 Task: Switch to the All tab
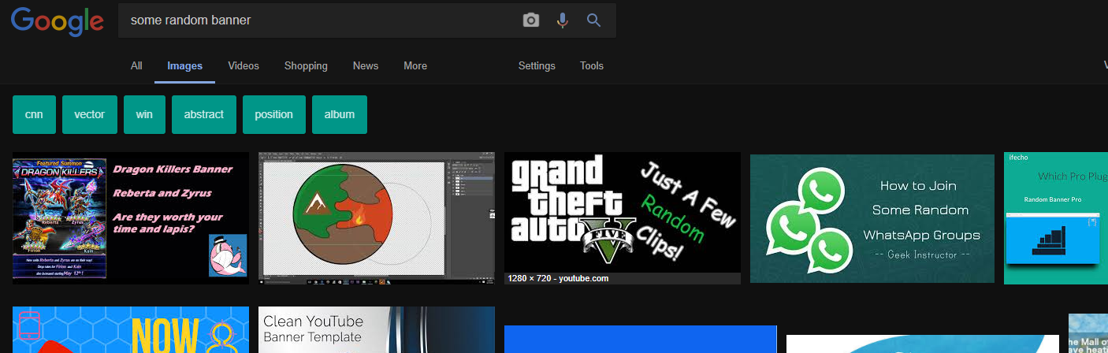[x=136, y=66]
